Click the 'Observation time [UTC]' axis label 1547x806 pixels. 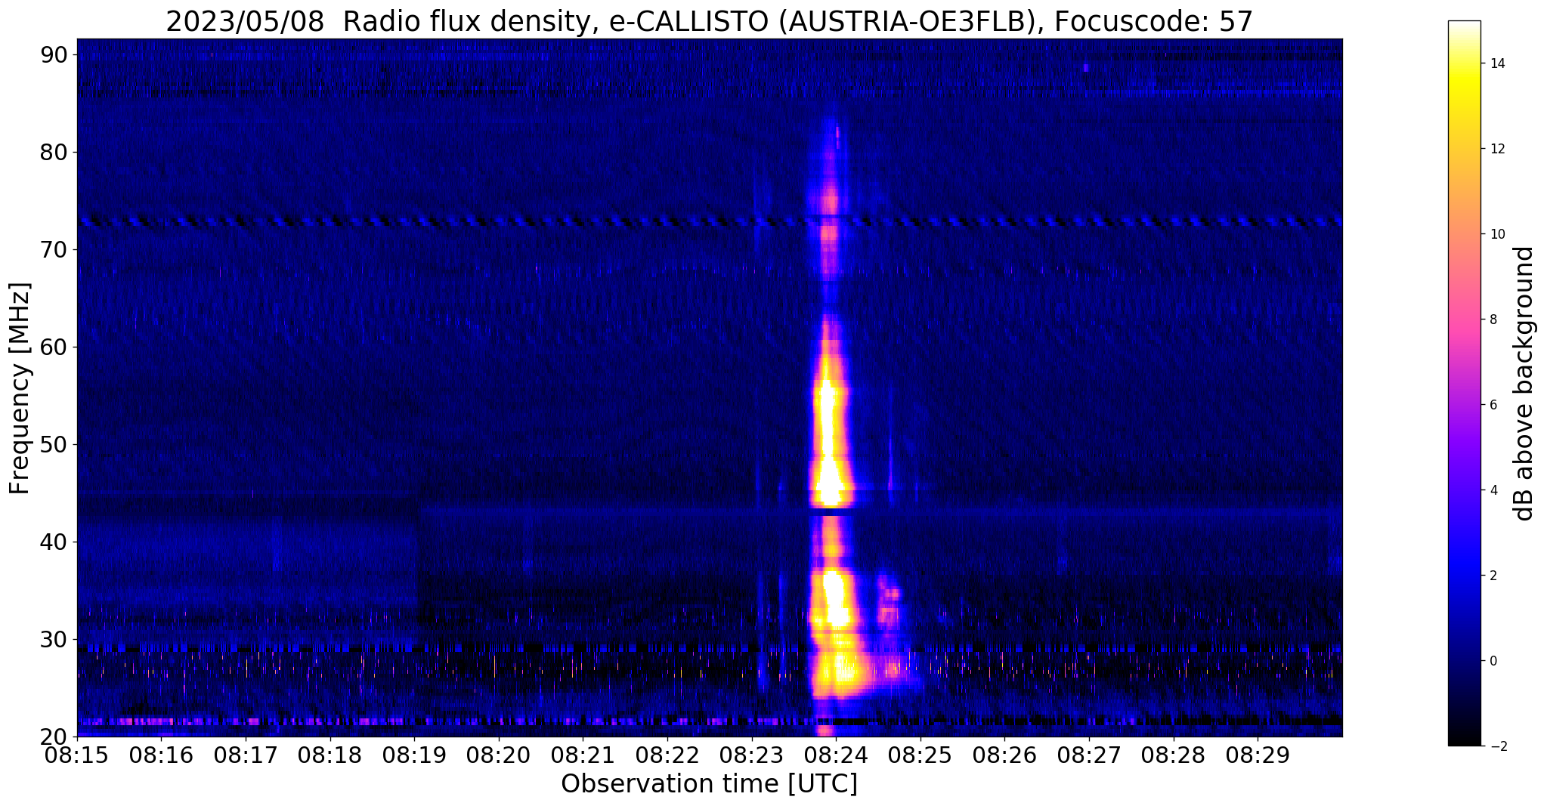pos(709,784)
